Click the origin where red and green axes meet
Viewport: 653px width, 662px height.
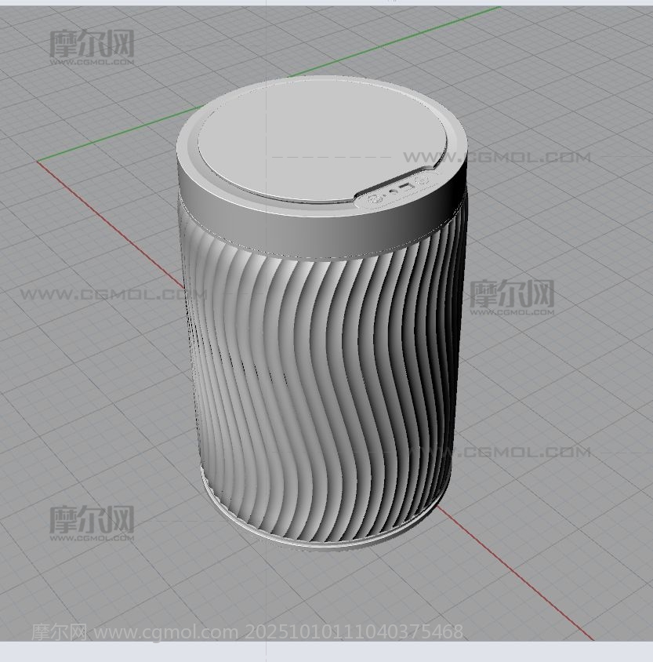click(38, 162)
